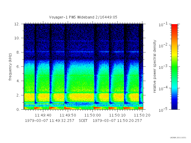Click the 11:49:40 time tick label
This screenshot has width=191, height=143.
43,115
